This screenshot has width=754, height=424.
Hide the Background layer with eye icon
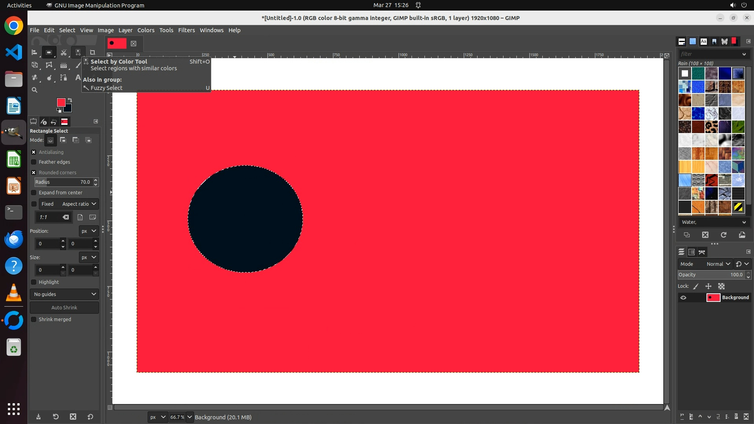(x=683, y=298)
